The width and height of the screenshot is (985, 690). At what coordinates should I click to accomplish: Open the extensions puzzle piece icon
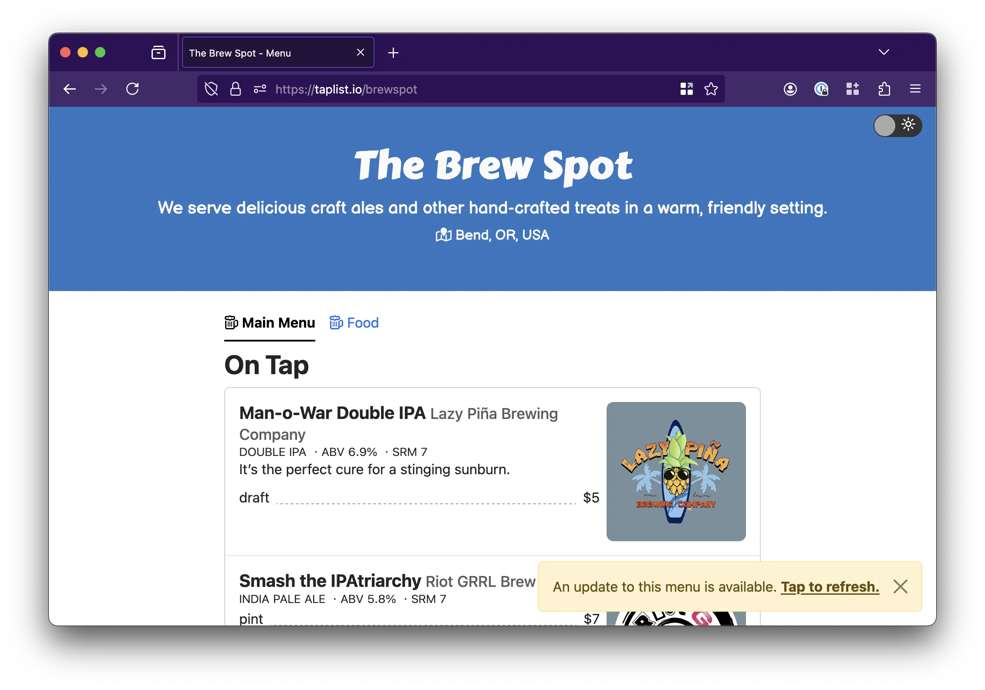click(884, 89)
